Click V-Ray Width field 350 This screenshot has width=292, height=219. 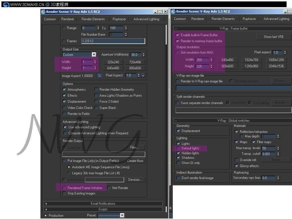pyautogui.click(x=203, y=60)
